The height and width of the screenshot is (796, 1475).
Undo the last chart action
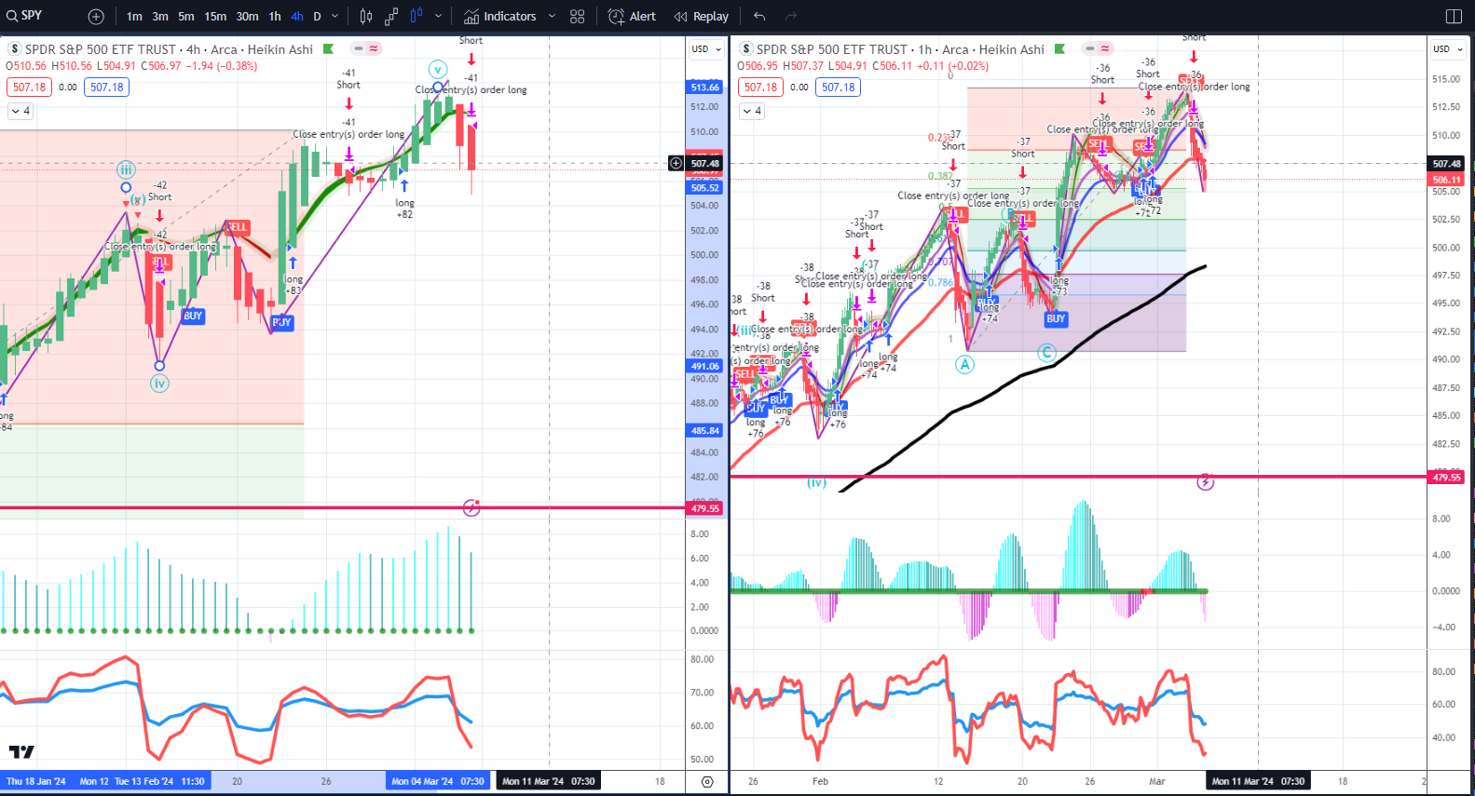click(759, 17)
